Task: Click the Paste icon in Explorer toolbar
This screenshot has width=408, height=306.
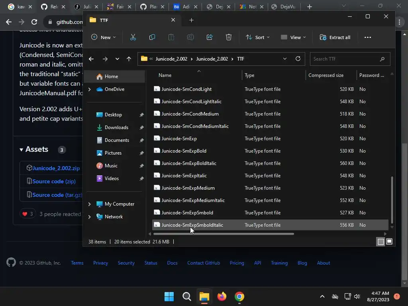Action: (171, 37)
